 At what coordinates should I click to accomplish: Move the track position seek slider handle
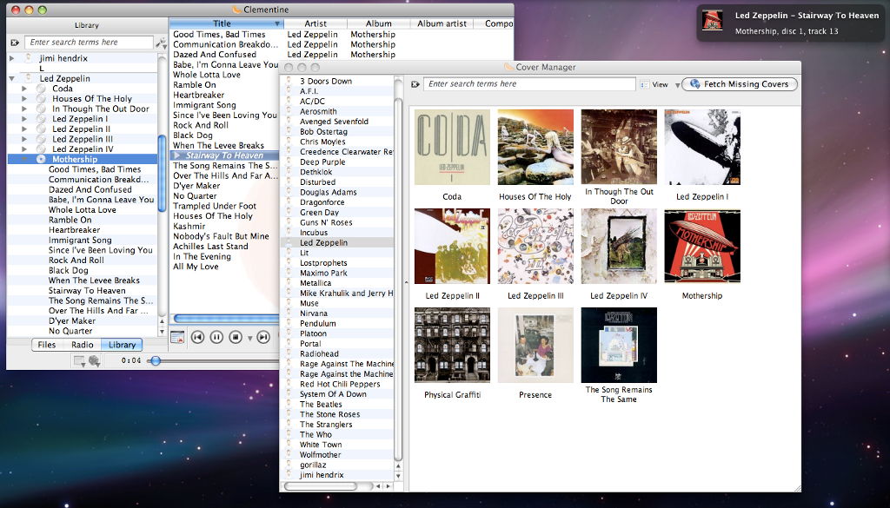click(155, 360)
